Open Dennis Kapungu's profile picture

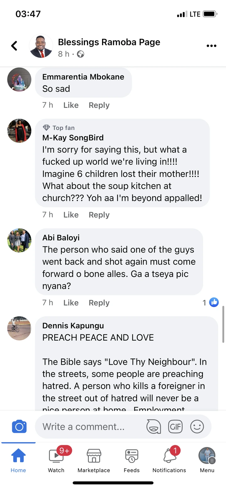click(x=19, y=328)
